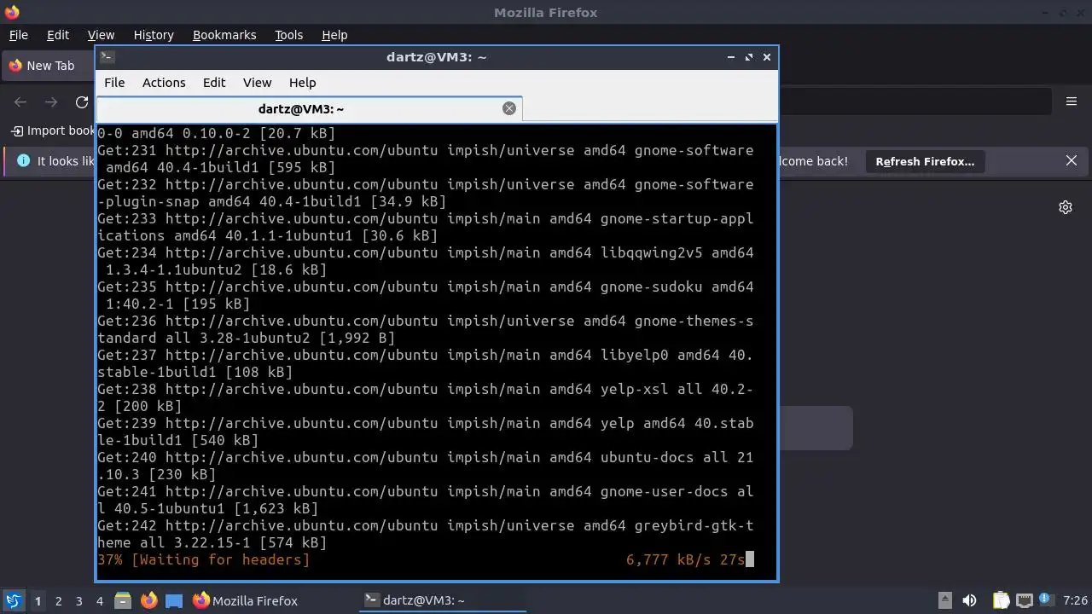The height and width of the screenshot is (614, 1092).
Task: Open the terminal View menu
Action: pos(257,83)
